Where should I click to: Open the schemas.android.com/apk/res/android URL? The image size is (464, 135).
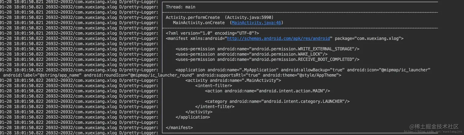point(279,38)
